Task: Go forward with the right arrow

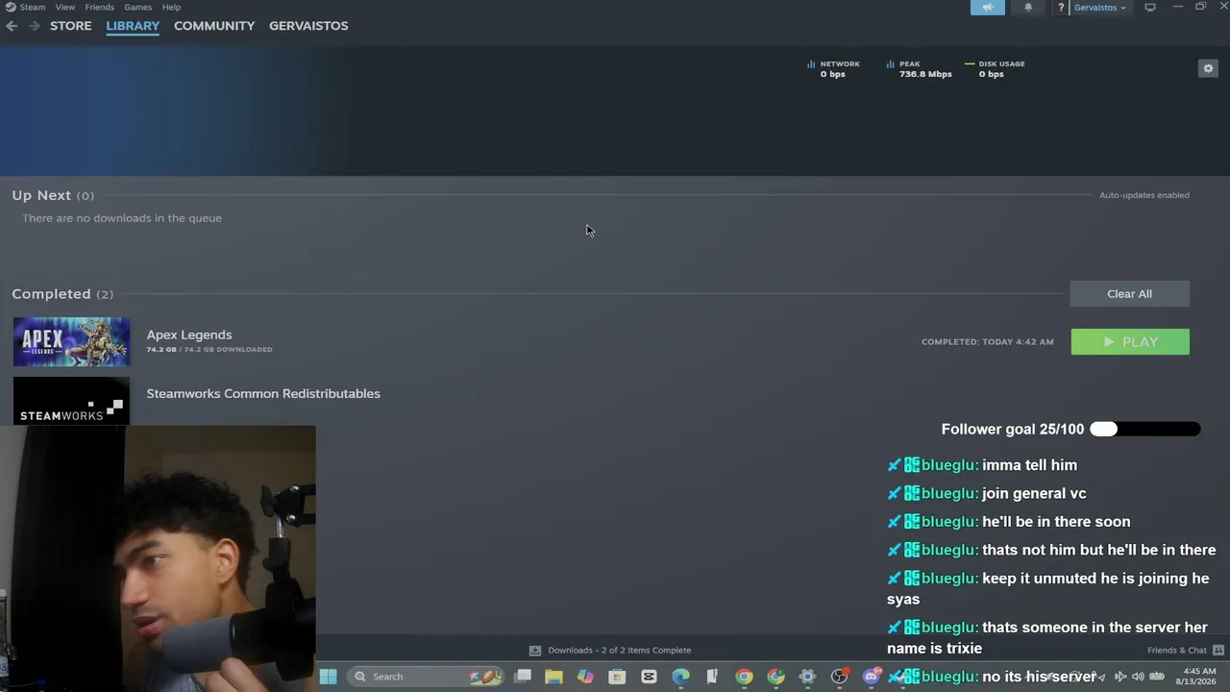Action: pyautogui.click(x=34, y=26)
